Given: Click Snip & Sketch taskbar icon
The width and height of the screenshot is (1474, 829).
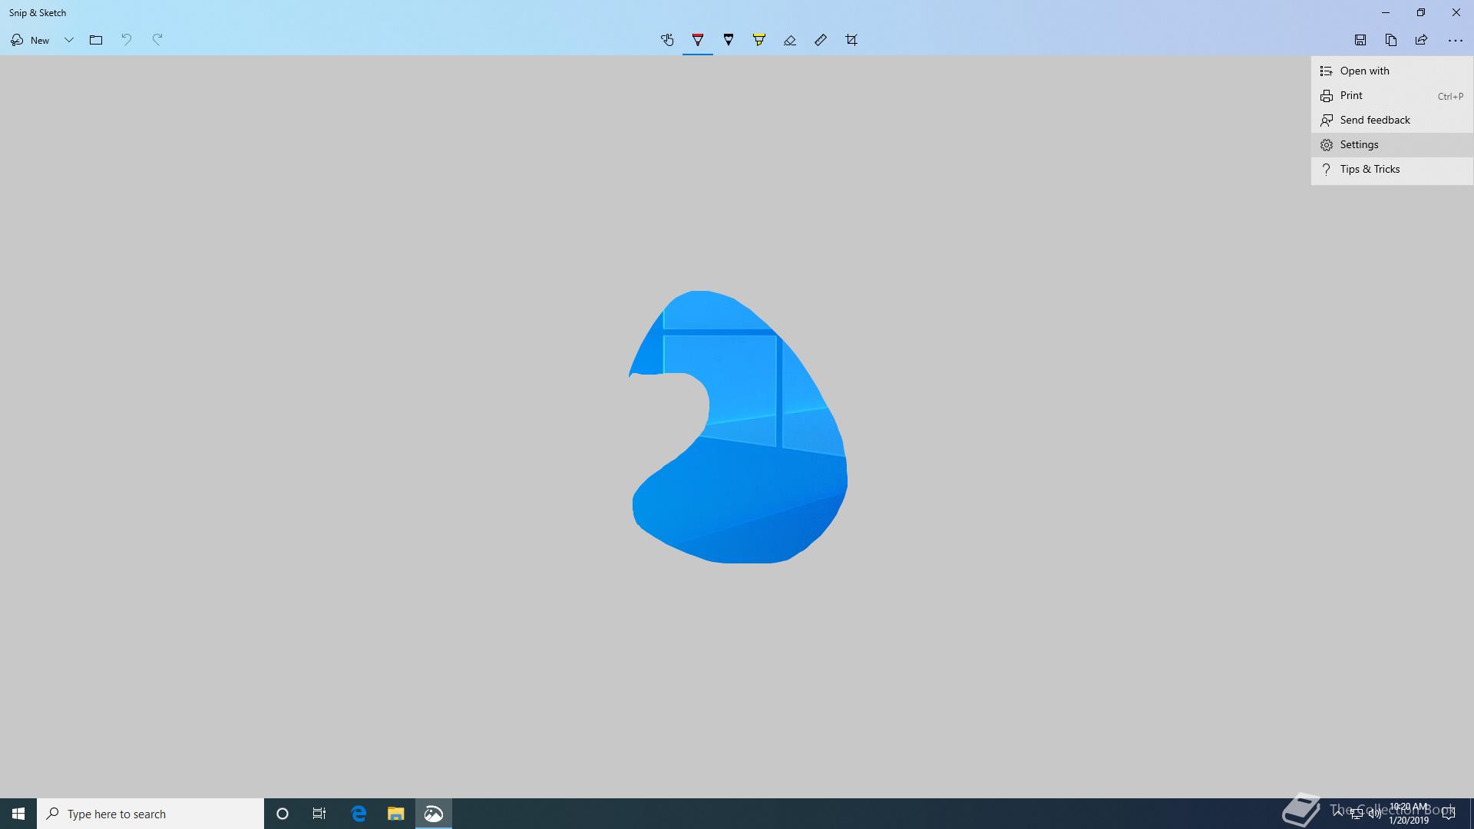Looking at the screenshot, I should pyautogui.click(x=434, y=814).
